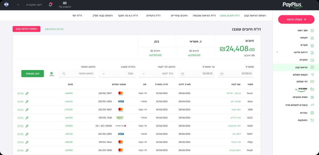This screenshot has height=155, width=319.
Task: Click the Visa logo in row GEhT
Action: 121,134
